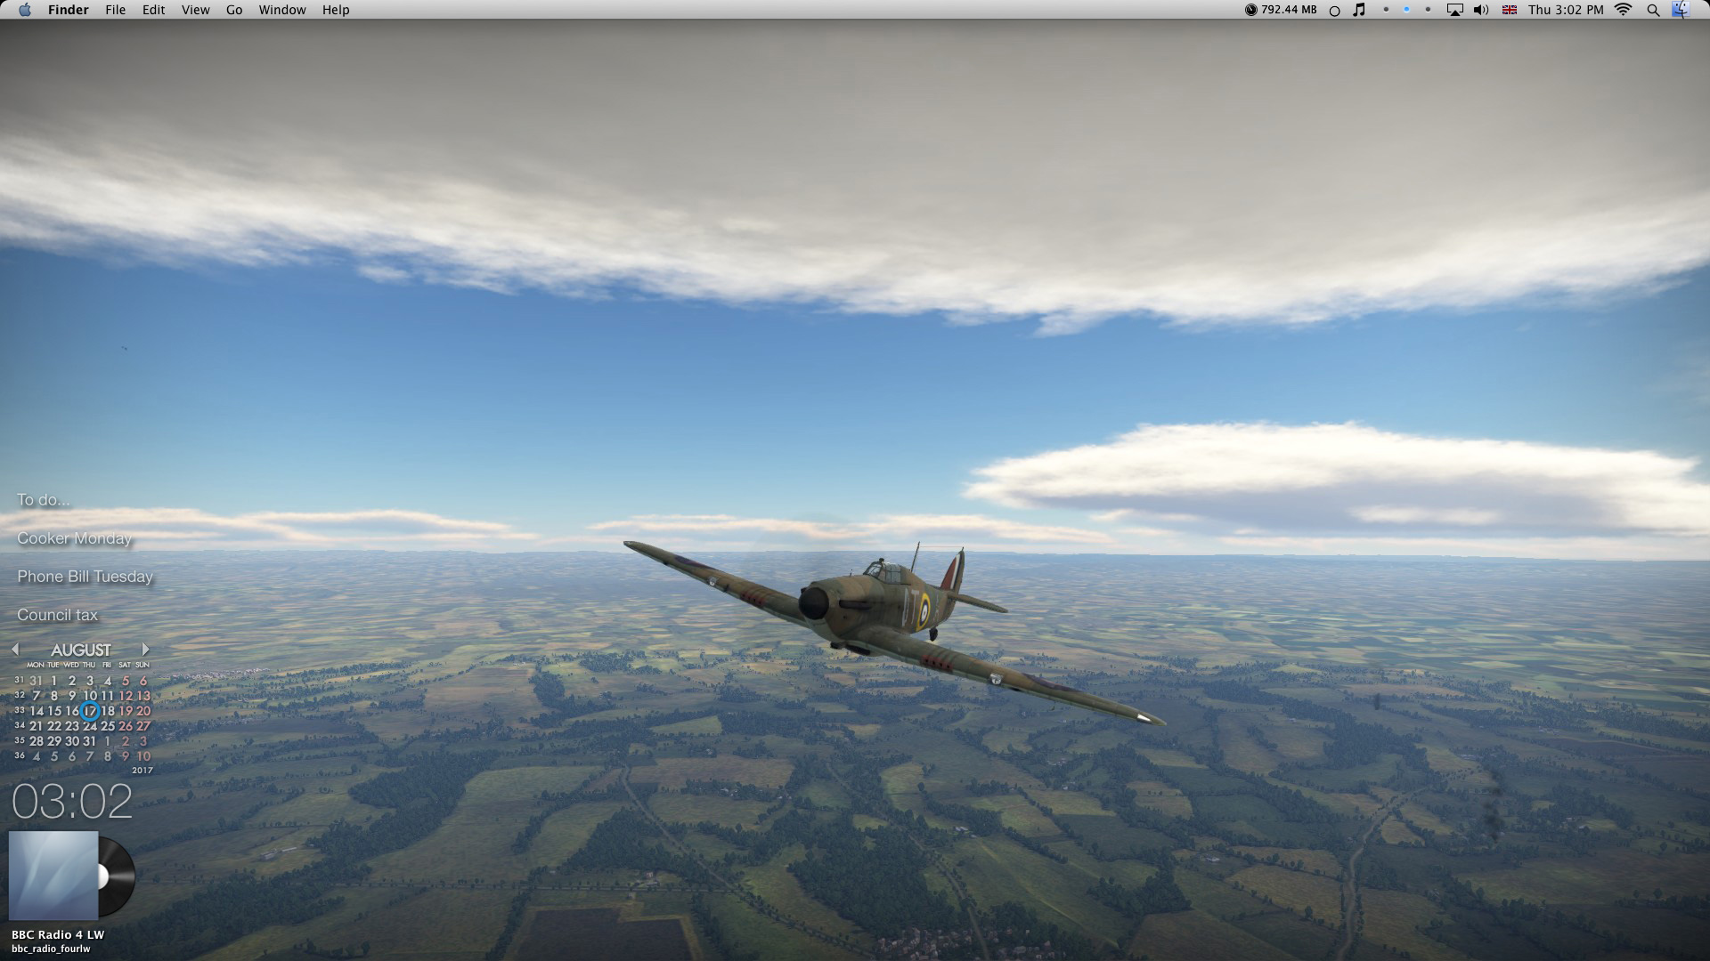This screenshot has width=1710, height=961.
Task: Click the volume speaker icon
Action: [1481, 10]
